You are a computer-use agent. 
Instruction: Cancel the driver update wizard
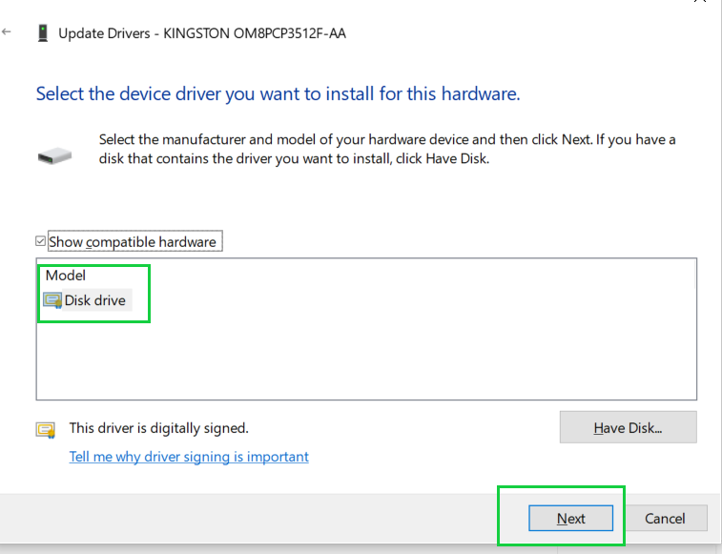coord(665,518)
